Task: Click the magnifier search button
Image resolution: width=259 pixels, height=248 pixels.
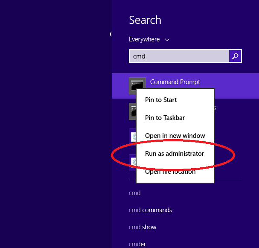Action: coord(235,56)
